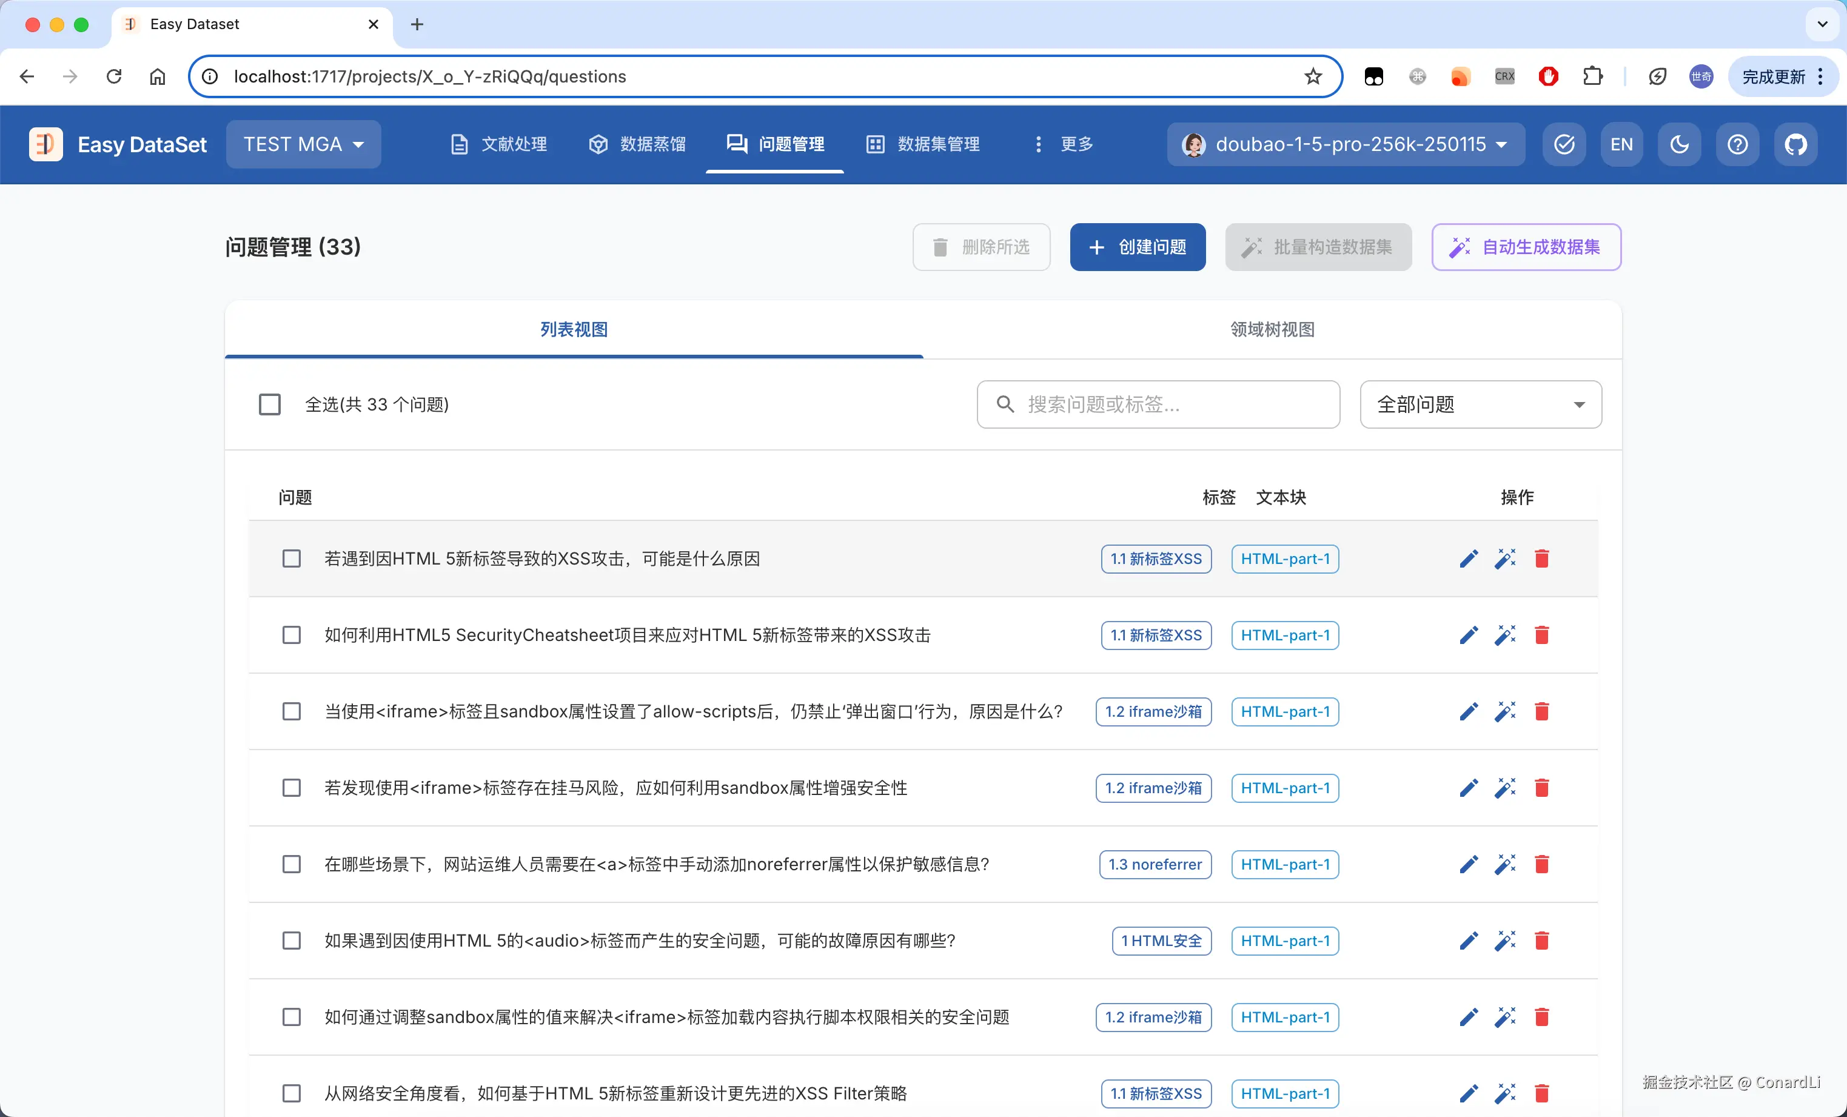
Task: Click magic wand generate icon on second question row
Action: pos(1504,635)
